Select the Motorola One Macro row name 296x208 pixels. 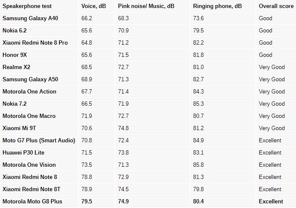click(x=29, y=116)
